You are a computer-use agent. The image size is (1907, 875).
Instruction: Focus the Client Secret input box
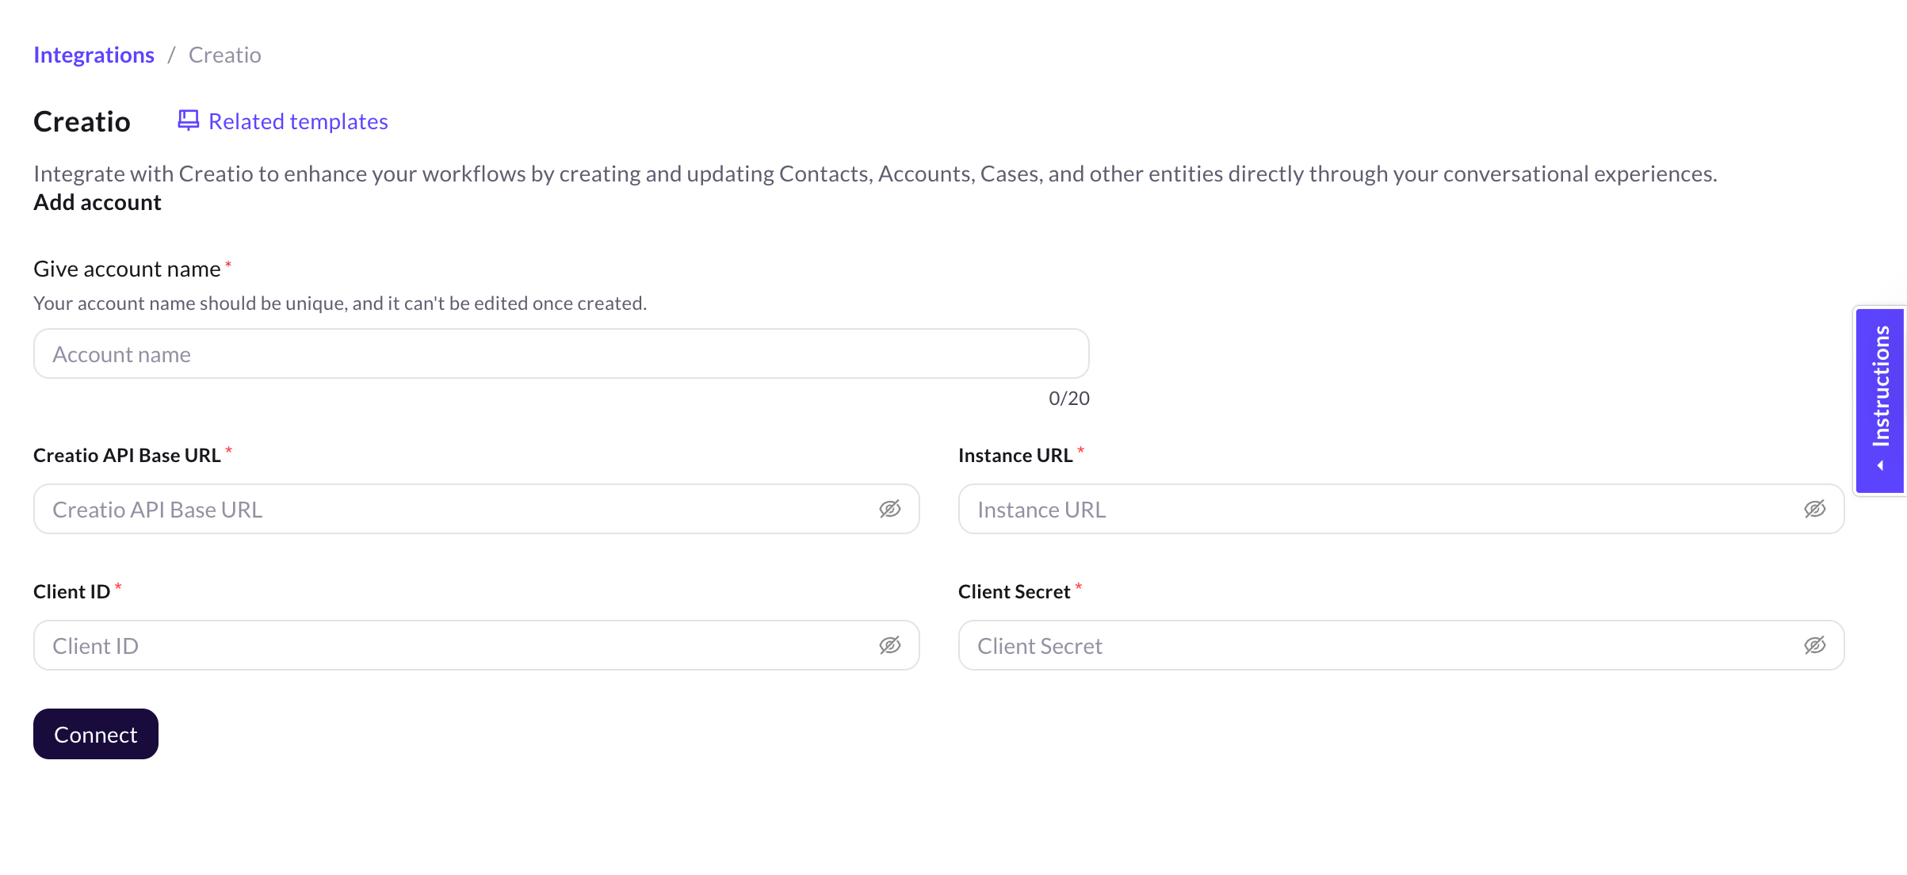point(1379,645)
